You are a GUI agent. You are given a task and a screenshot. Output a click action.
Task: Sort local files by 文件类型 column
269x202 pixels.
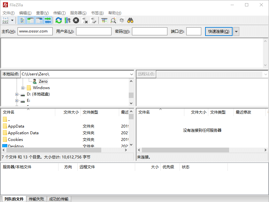(100, 112)
